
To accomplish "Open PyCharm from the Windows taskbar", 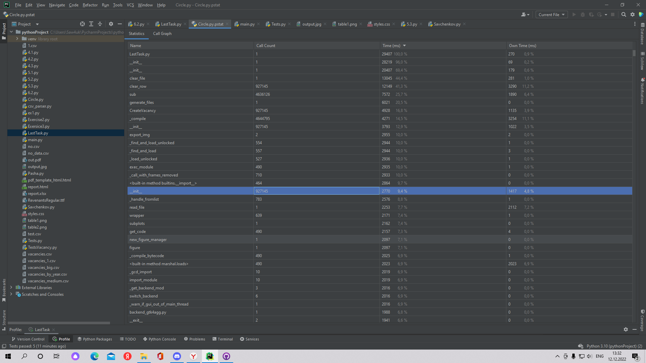I will [210, 356].
